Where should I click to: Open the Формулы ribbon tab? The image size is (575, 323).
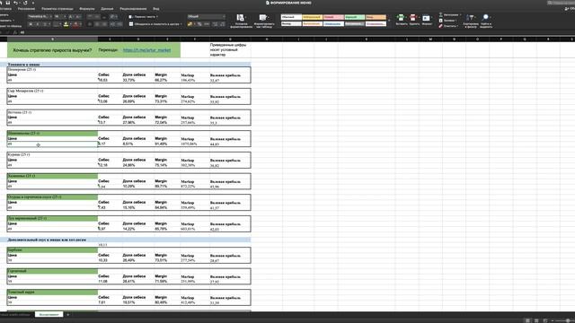point(87,8)
